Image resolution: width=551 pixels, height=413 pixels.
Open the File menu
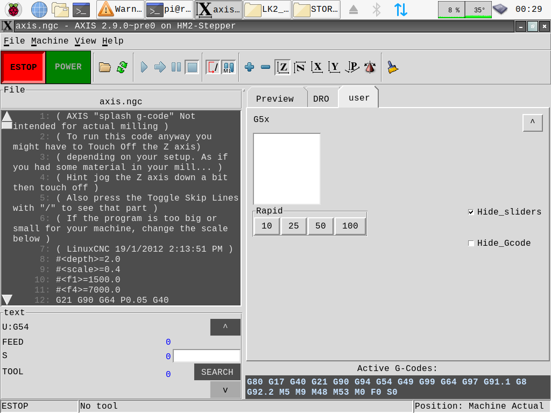click(14, 41)
